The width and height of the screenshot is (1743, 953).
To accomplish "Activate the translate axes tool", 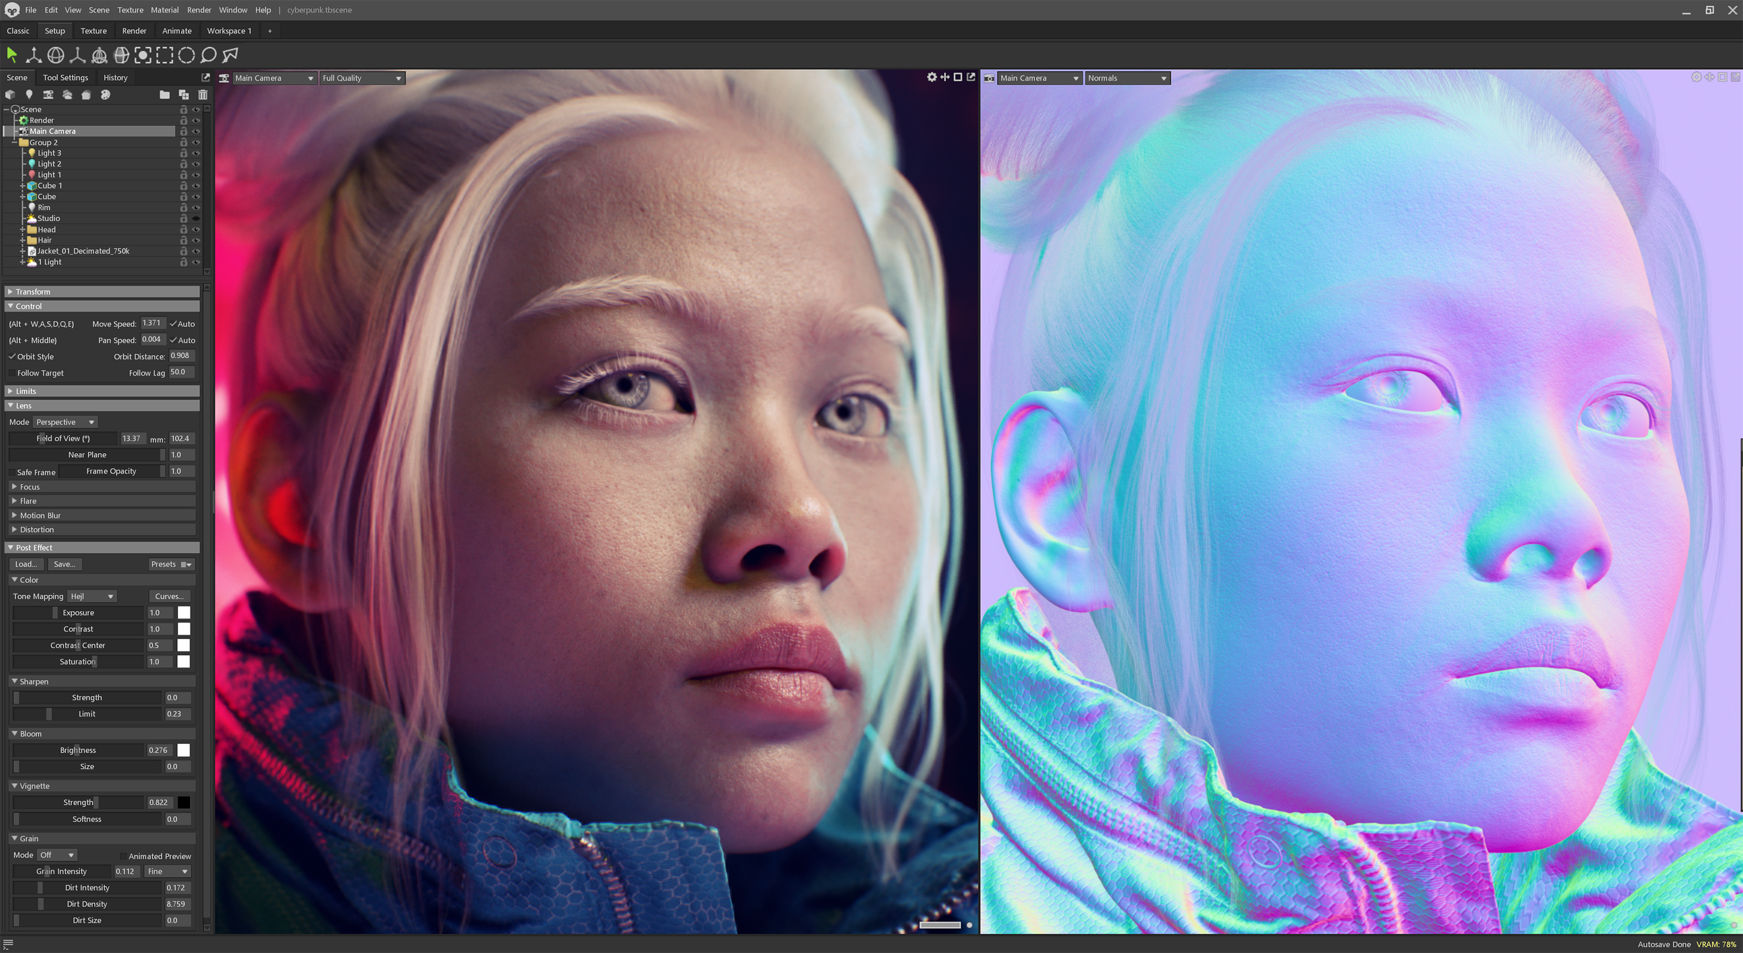I will [33, 55].
